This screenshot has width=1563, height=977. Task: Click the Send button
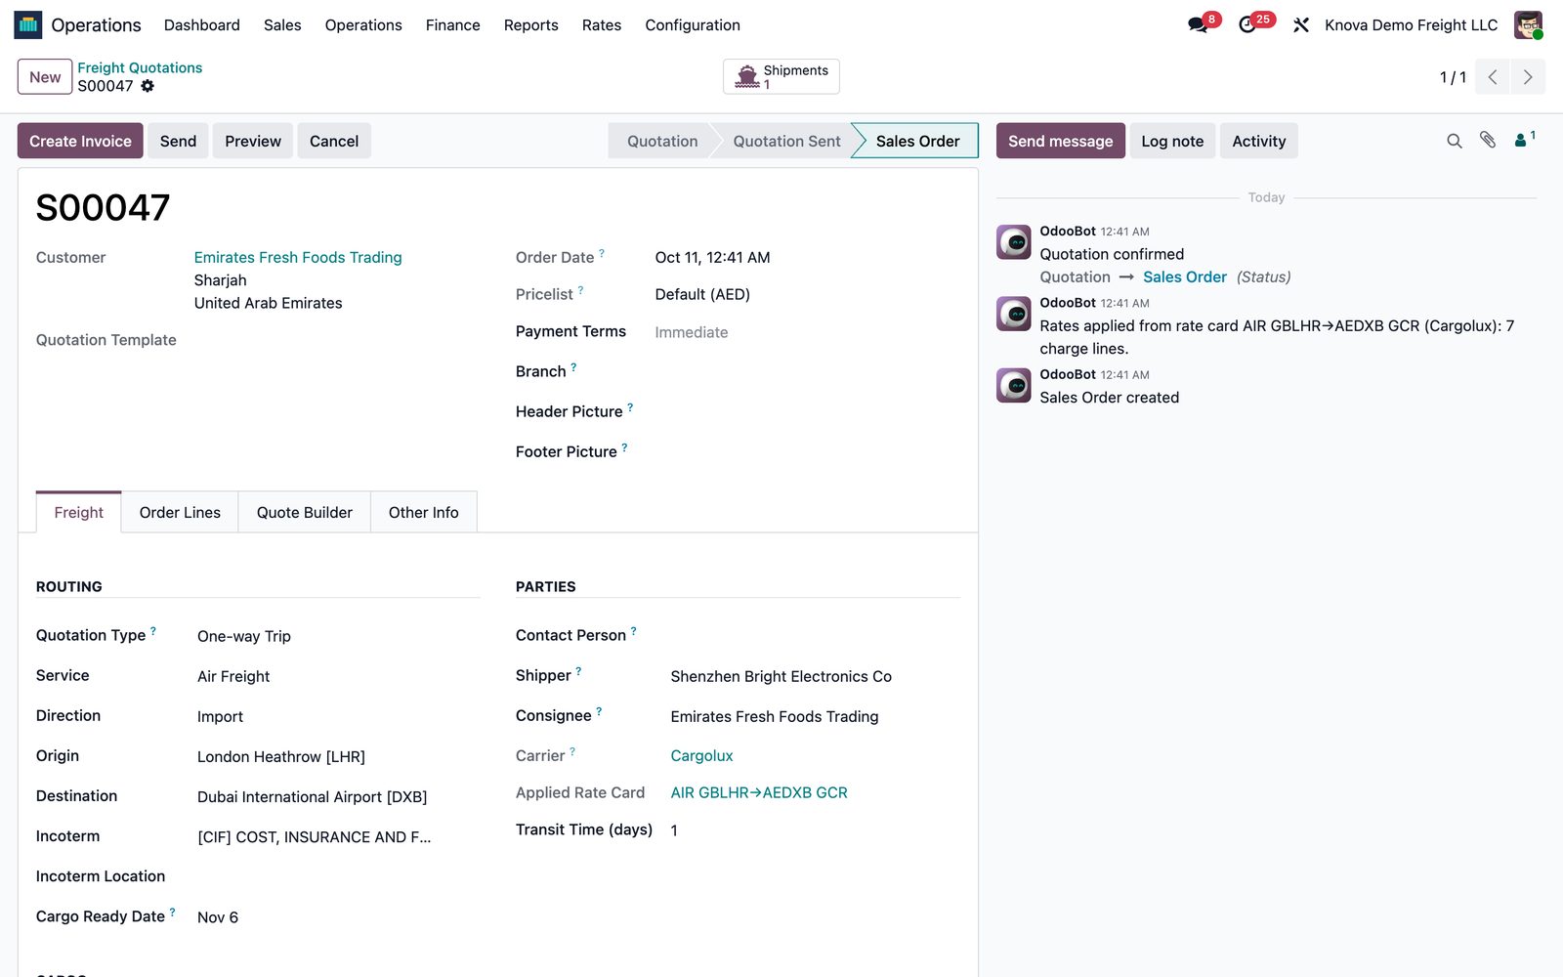[178, 141]
